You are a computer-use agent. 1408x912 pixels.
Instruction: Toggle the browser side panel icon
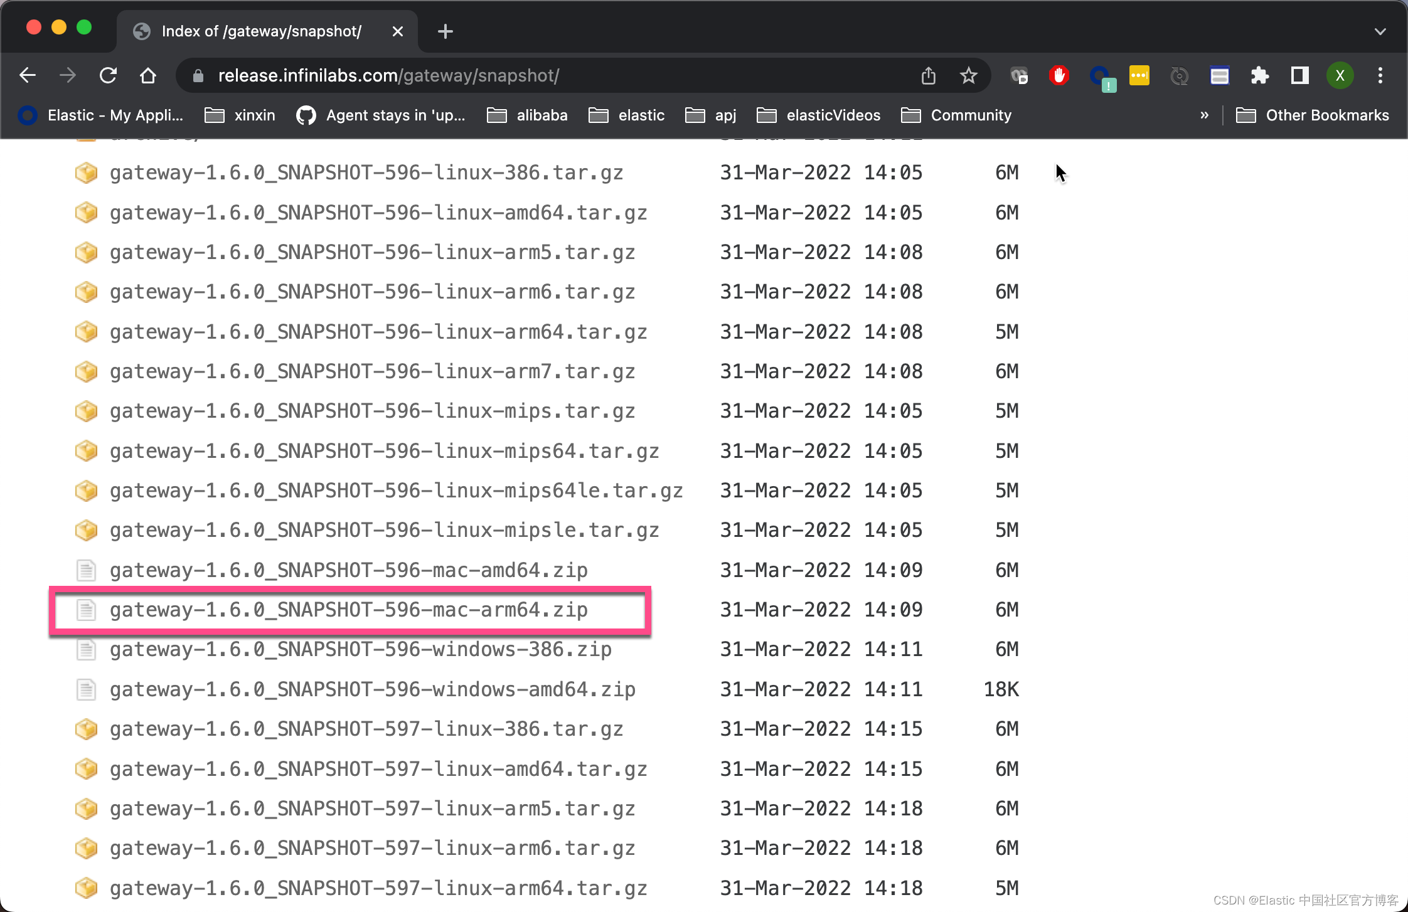1299,76
